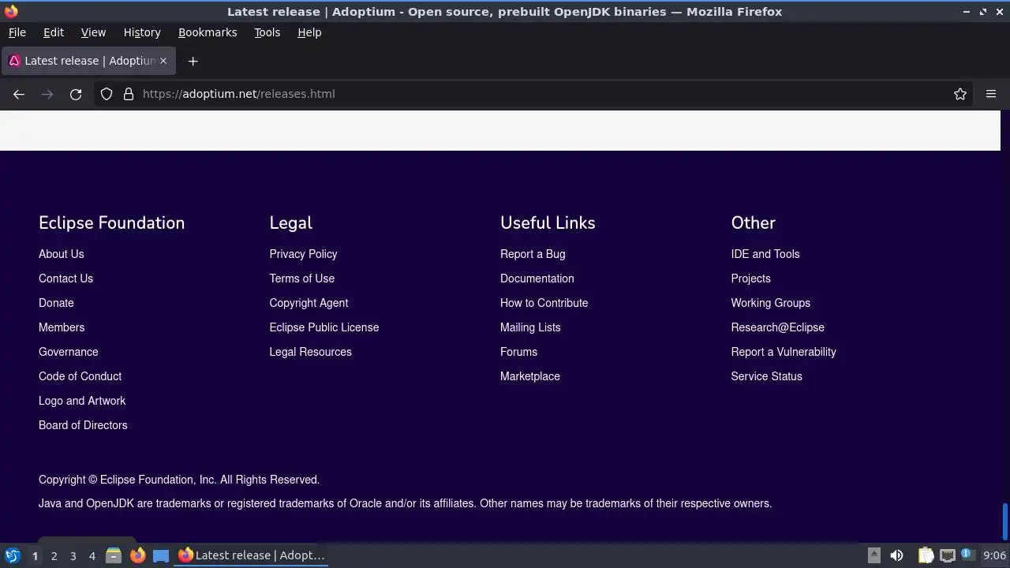1010x568 pixels.
Task: Switch to virtual desktop 3
Action: (x=73, y=555)
